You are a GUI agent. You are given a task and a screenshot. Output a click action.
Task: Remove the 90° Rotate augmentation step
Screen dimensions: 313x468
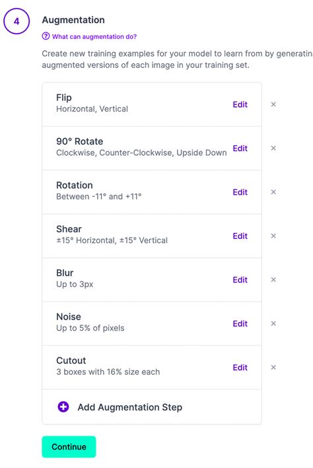273,149
